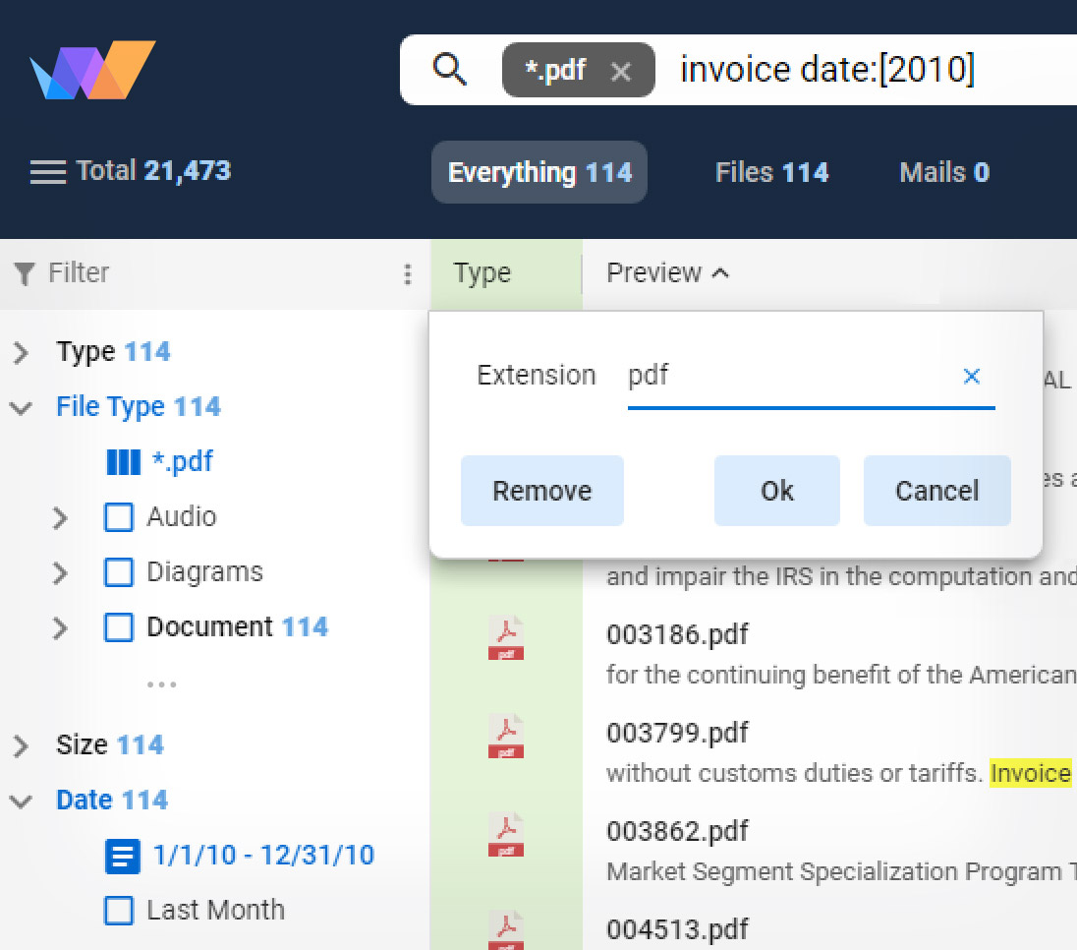The width and height of the screenshot is (1077, 950).
Task: Open the Mails tab
Action: point(943,173)
